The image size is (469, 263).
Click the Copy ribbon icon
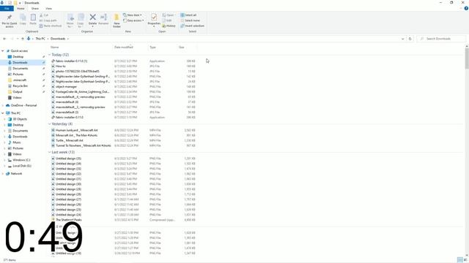tap(23, 18)
